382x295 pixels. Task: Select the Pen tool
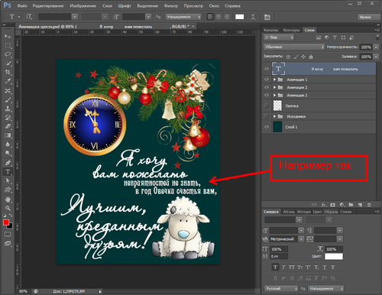click(x=8, y=163)
